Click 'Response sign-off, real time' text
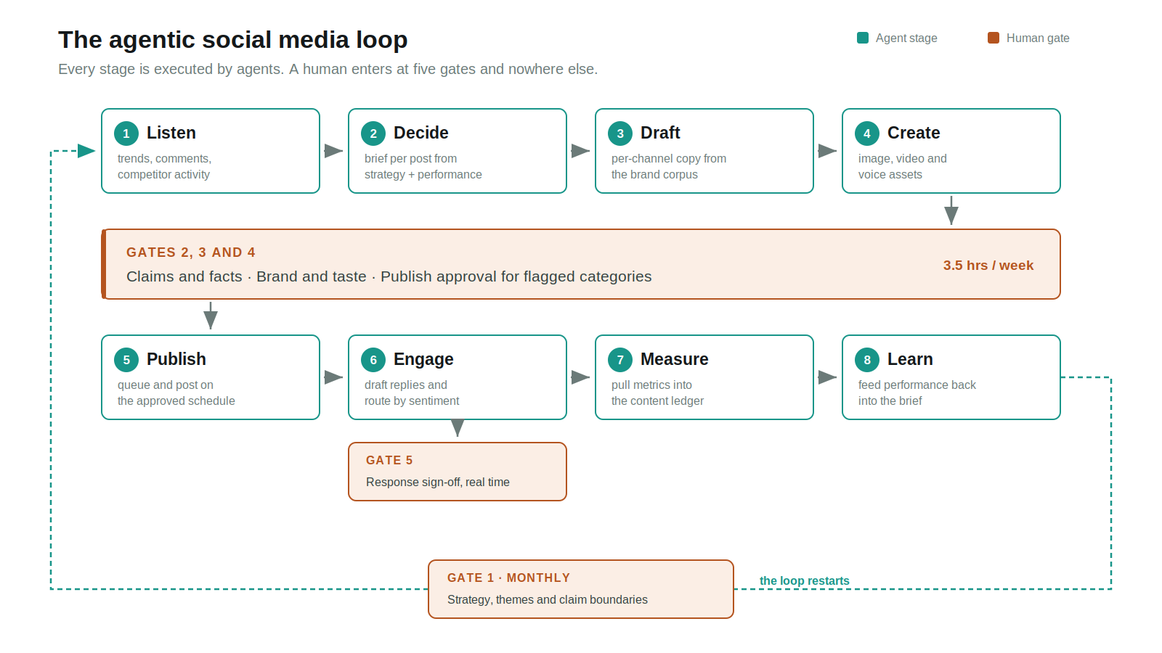Image resolution: width=1162 pixels, height=653 pixels. 438,482
